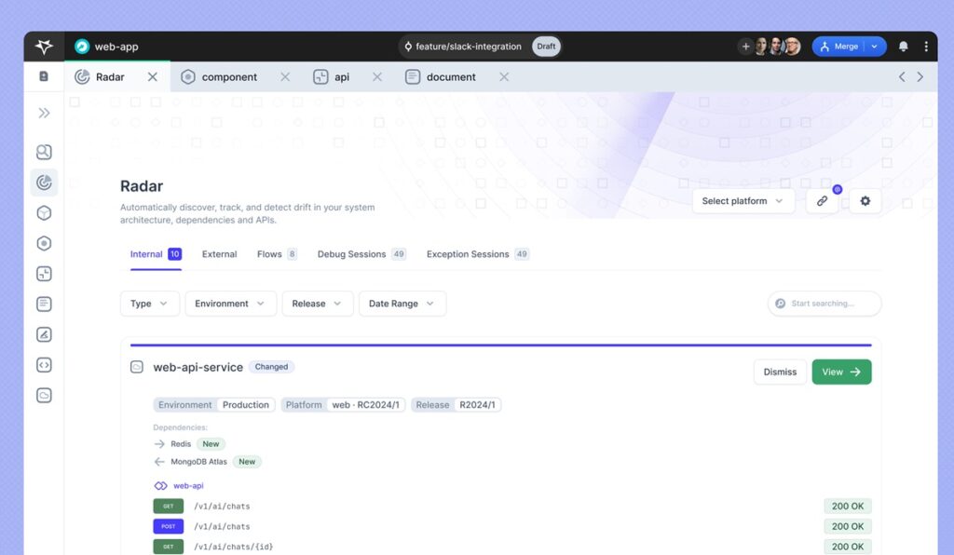Close the api tab
The width and height of the screenshot is (954, 555).
click(x=377, y=76)
